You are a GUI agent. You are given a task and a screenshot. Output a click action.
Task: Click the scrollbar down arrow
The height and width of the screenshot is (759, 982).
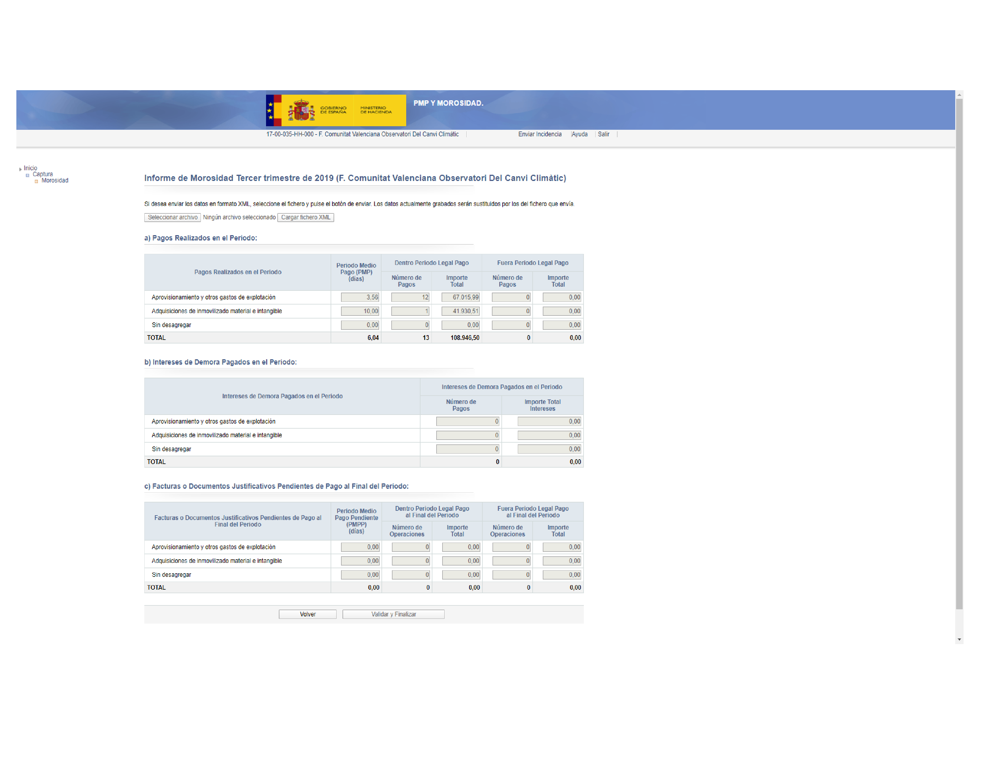tap(959, 640)
